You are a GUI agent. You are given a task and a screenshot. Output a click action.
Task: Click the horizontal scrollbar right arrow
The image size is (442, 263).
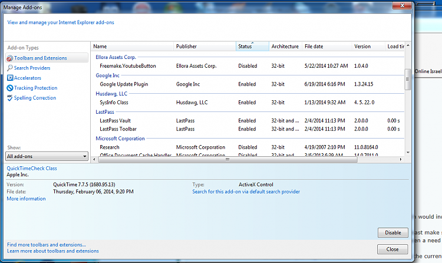401,159
